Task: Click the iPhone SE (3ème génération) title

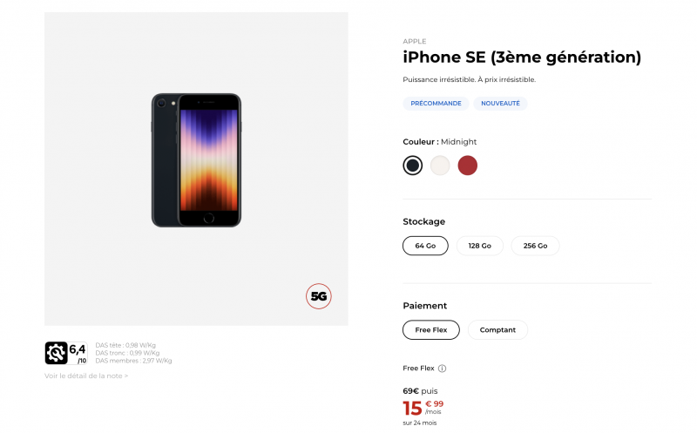Action: (x=521, y=58)
